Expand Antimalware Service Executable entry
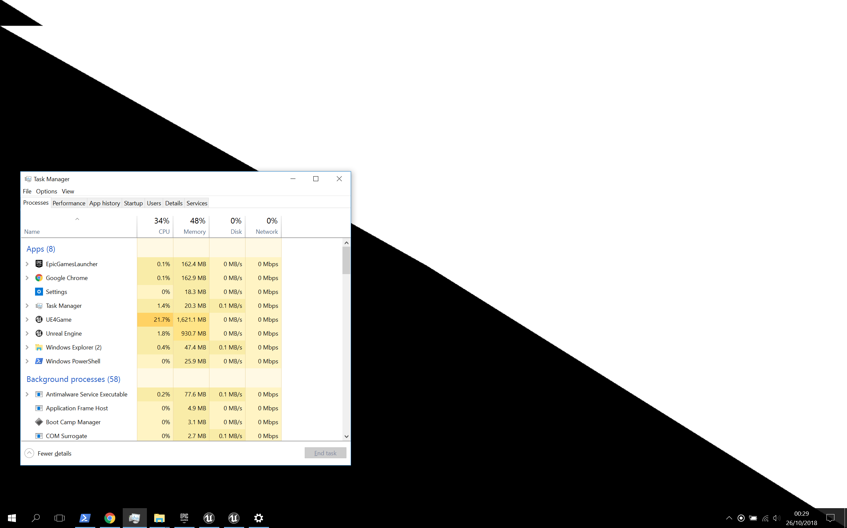847x528 pixels. [27, 394]
